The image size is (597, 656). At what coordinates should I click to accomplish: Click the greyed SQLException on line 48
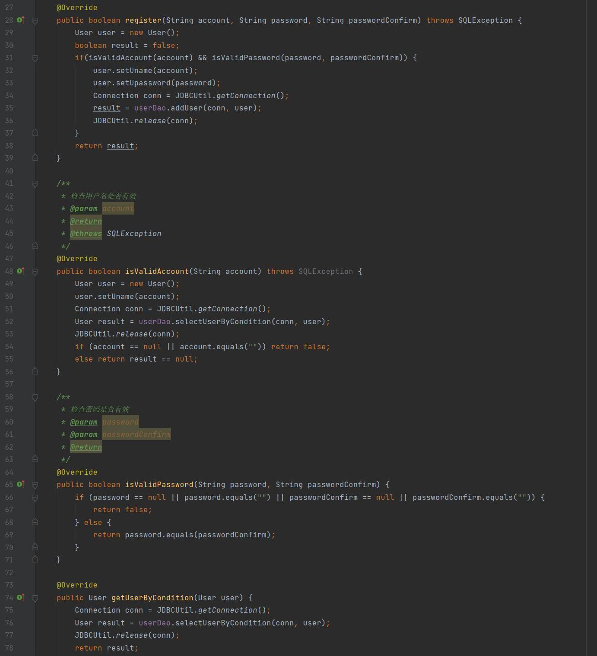326,271
